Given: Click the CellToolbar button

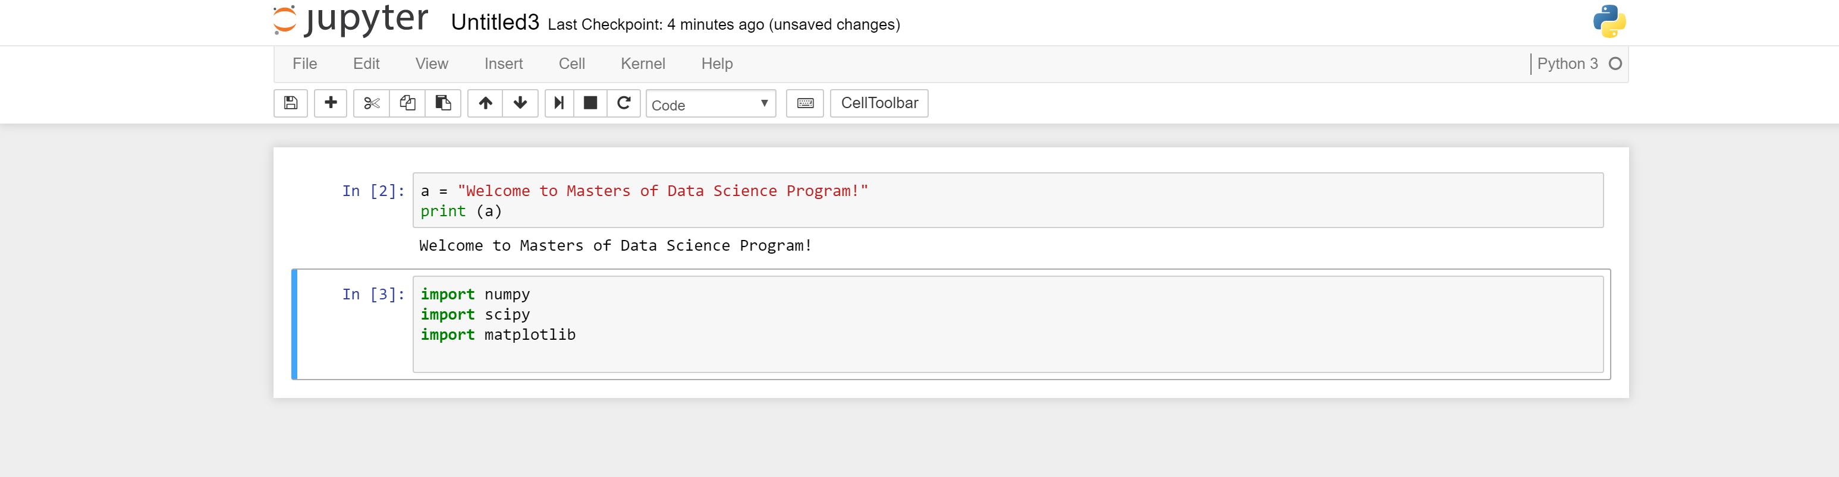Looking at the screenshot, I should point(879,103).
